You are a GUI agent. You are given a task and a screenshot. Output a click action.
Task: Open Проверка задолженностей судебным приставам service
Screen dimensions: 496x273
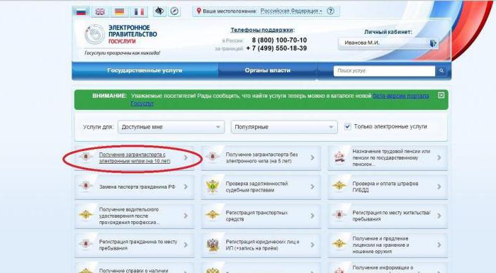point(257,187)
